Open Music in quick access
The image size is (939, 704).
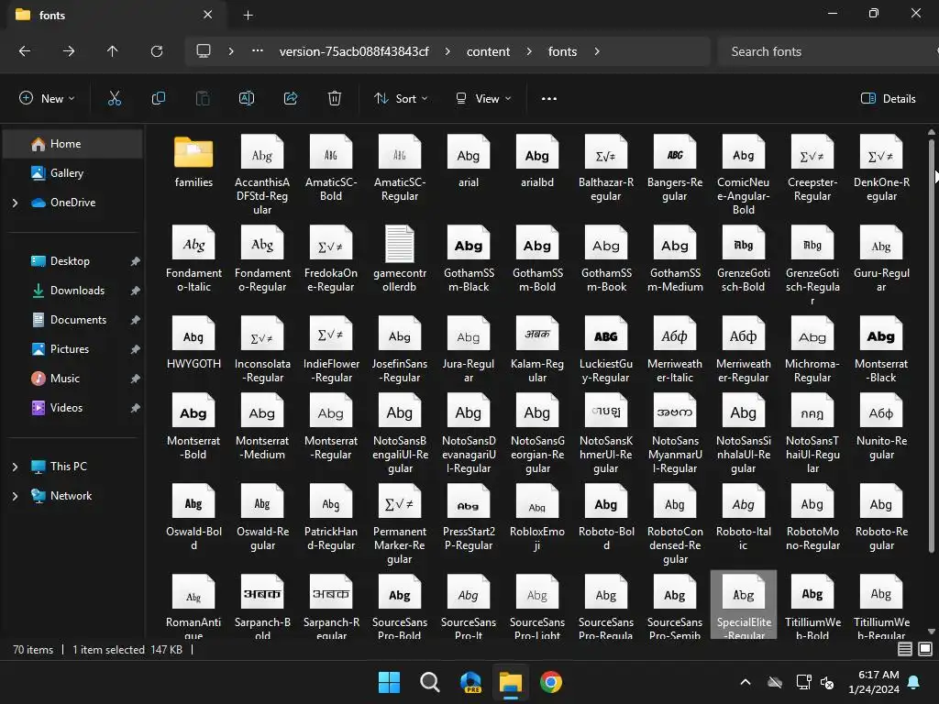[x=72, y=379]
